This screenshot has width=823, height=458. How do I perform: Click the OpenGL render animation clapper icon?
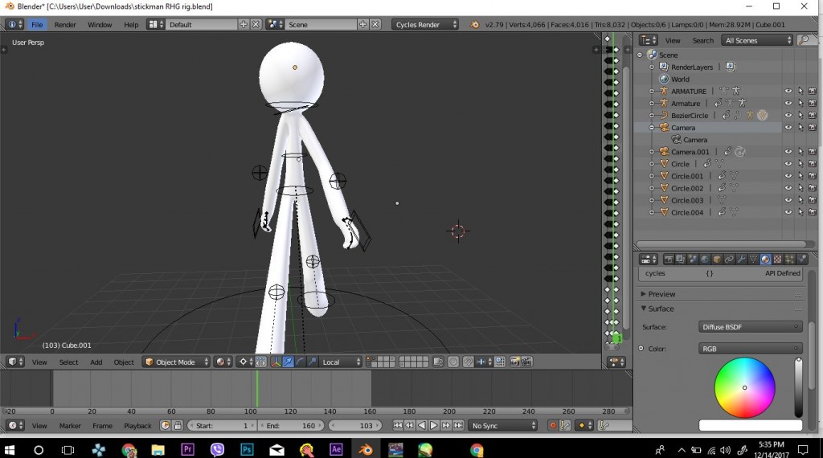(x=526, y=362)
